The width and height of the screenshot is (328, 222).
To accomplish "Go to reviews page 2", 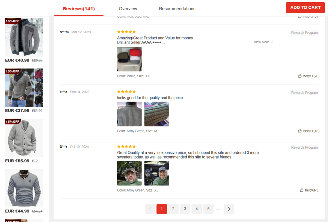I will tap(173, 209).
